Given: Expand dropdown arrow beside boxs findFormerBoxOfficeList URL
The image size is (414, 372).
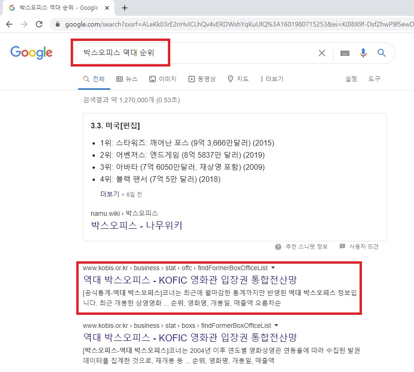Looking at the screenshot, I should point(276,325).
